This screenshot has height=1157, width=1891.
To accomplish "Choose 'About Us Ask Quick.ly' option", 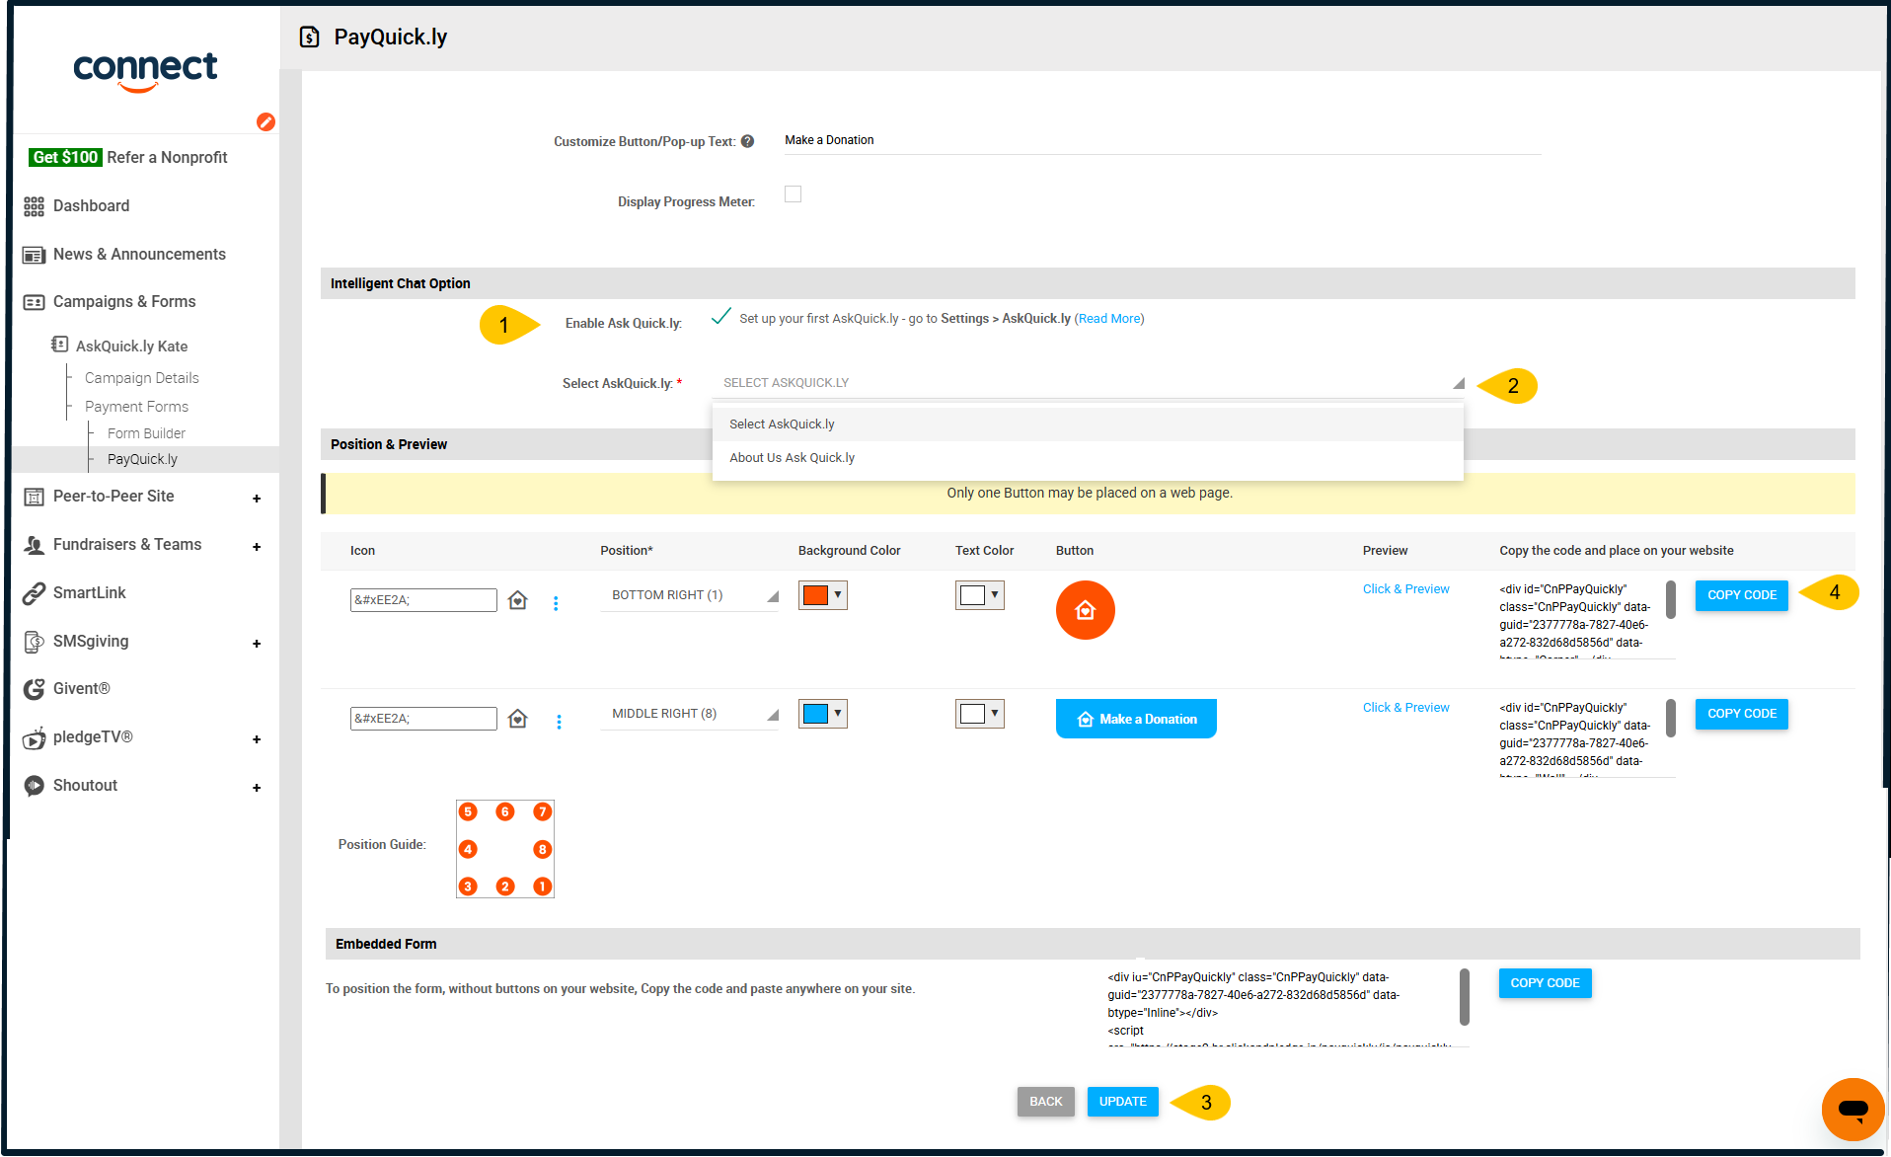I will click(x=1087, y=457).
